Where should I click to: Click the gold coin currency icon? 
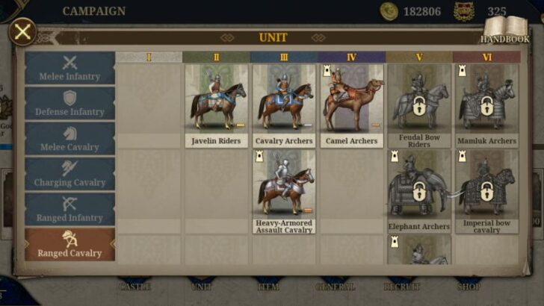coord(389,11)
